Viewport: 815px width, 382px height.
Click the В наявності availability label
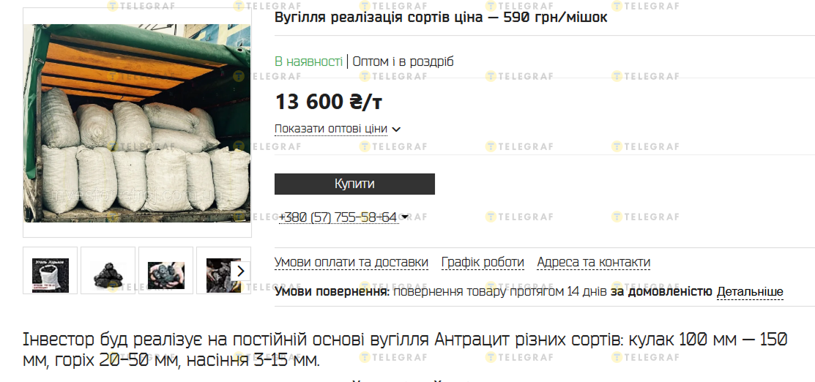pyautogui.click(x=309, y=61)
